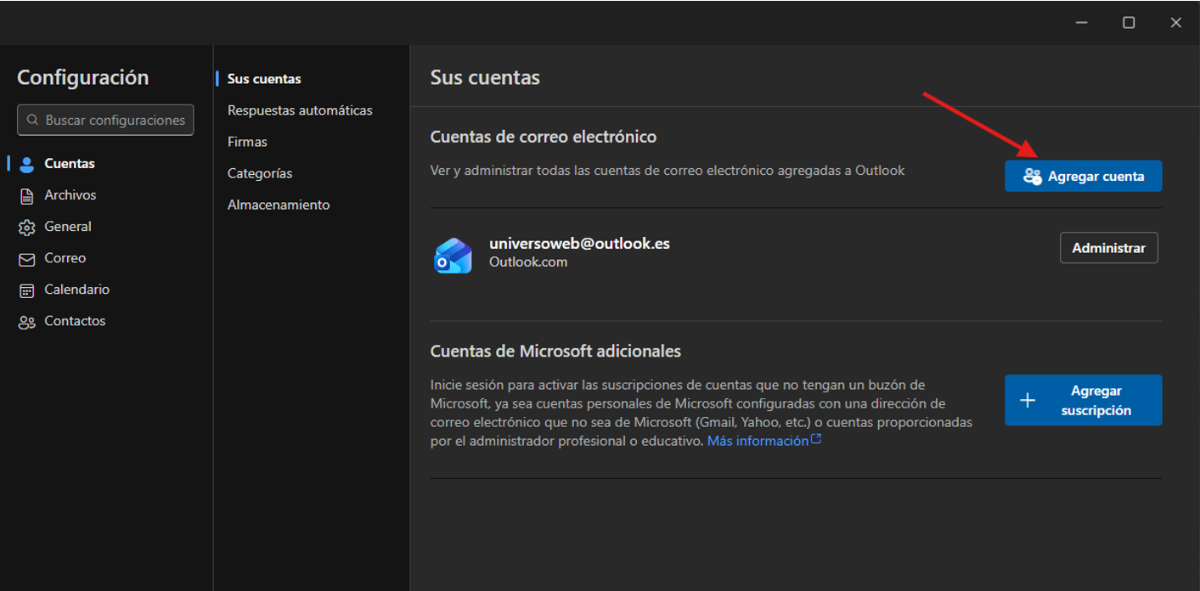Screen dimensions: 1200x591
Task: Open the Almacenamiento section
Action: click(279, 205)
